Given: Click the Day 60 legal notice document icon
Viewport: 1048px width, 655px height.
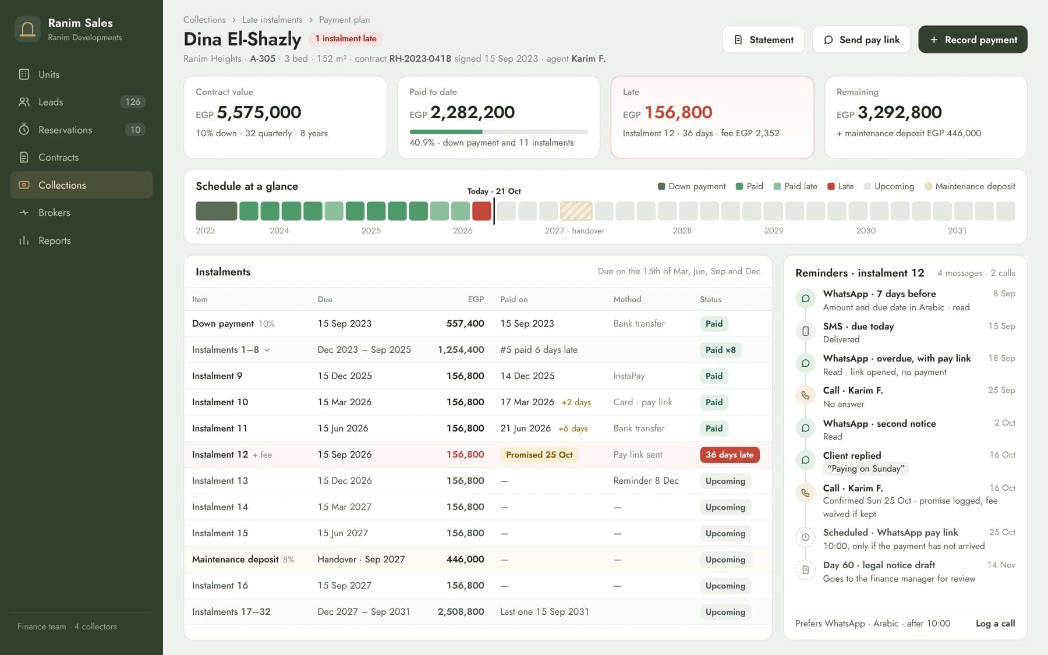Looking at the screenshot, I should [805, 569].
